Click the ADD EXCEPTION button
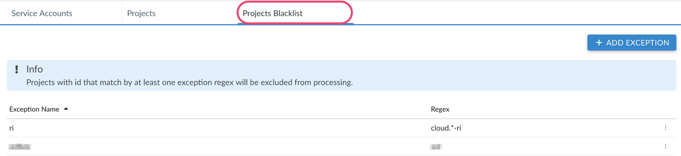Image resolution: width=681 pixels, height=156 pixels. point(632,43)
